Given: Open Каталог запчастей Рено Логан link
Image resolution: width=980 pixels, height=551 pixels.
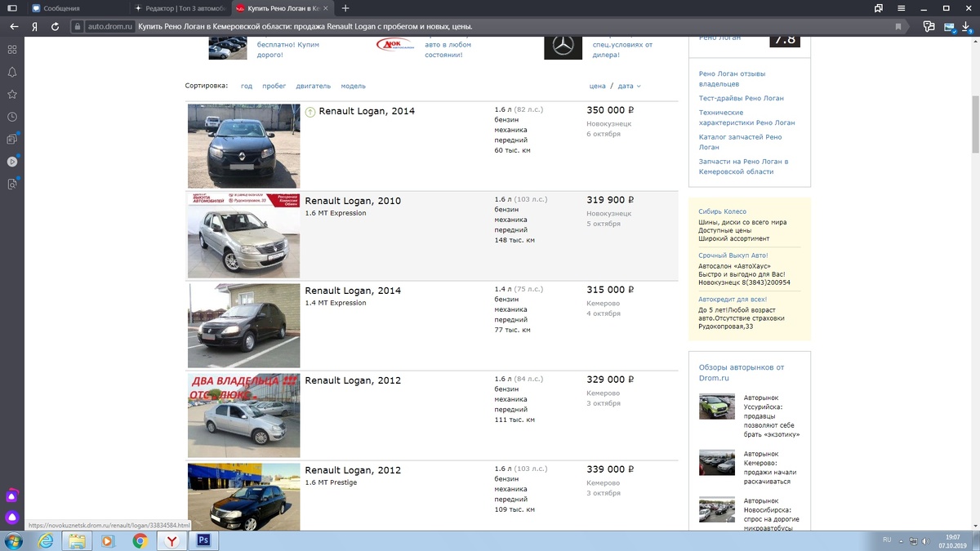Looking at the screenshot, I should 741,142.
